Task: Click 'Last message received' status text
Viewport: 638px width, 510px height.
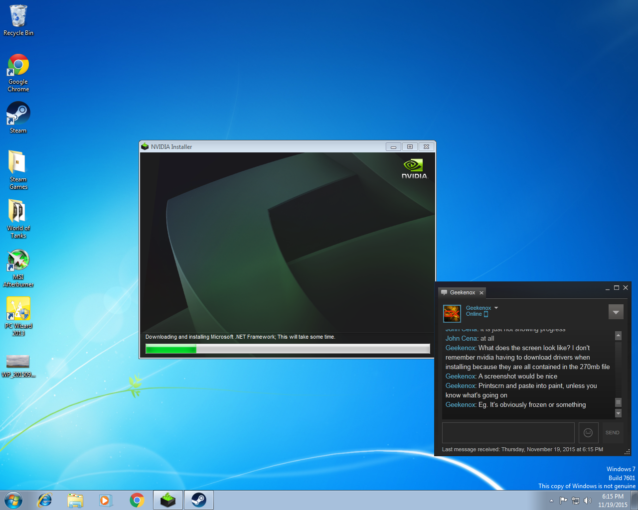Action: [x=522, y=449]
